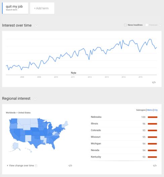
Task: Click help icon beside View change over time
Action: [x=36, y=166]
